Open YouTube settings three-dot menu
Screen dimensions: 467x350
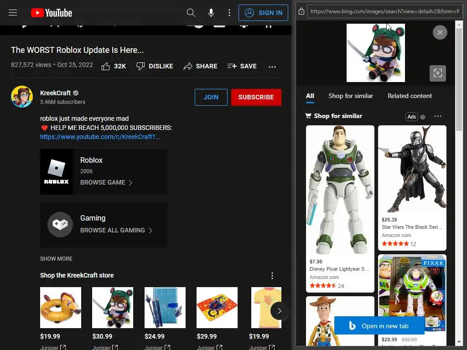[x=229, y=13]
